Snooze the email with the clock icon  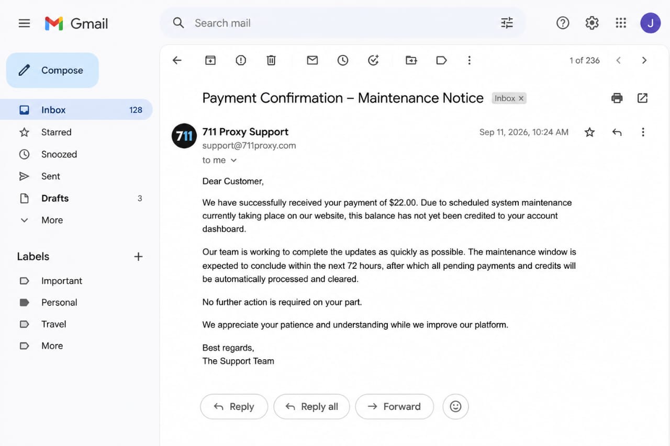click(x=343, y=60)
